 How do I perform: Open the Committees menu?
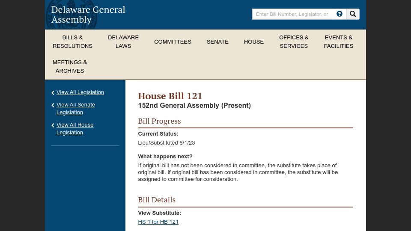(x=173, y=41)
